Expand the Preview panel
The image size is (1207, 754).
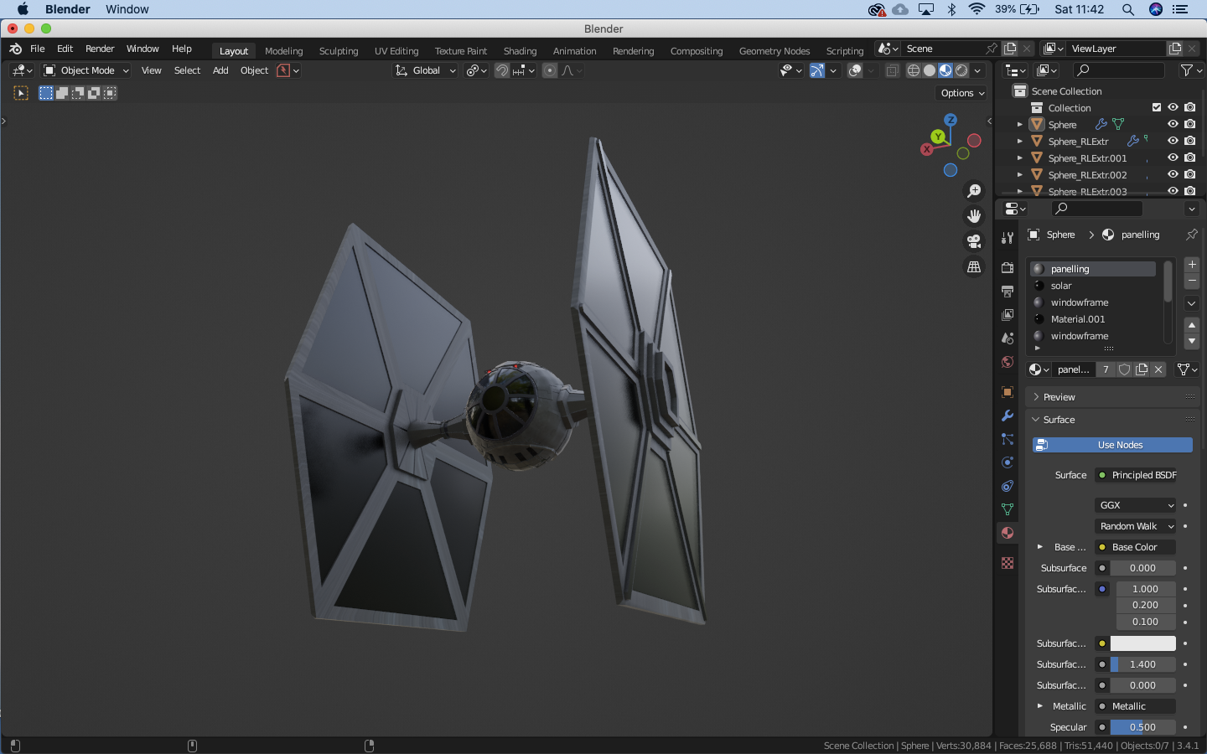(1112, 397)
